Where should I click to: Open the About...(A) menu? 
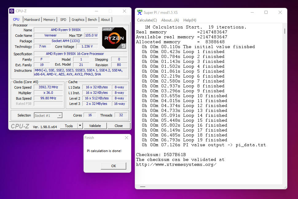point(170,20)
